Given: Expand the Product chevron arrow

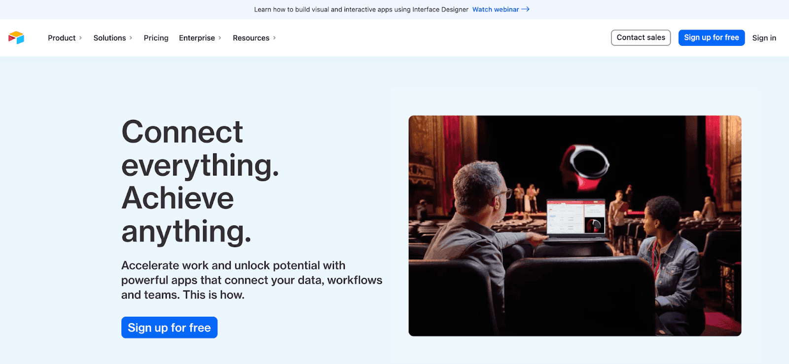Looking at the screenshot, I should 80,38.
